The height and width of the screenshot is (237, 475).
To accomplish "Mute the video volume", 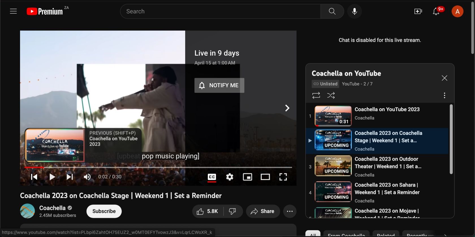I will (x=87, y=177).
